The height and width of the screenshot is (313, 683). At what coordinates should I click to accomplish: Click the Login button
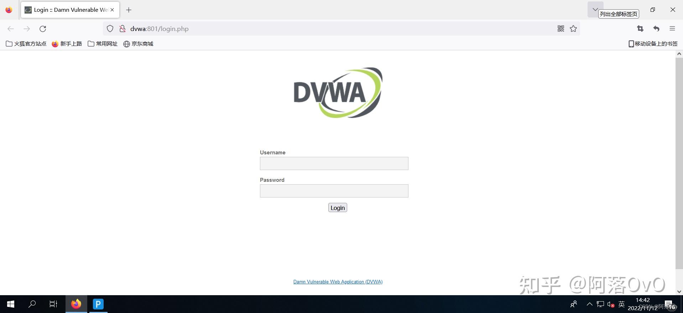pos(338,208)
